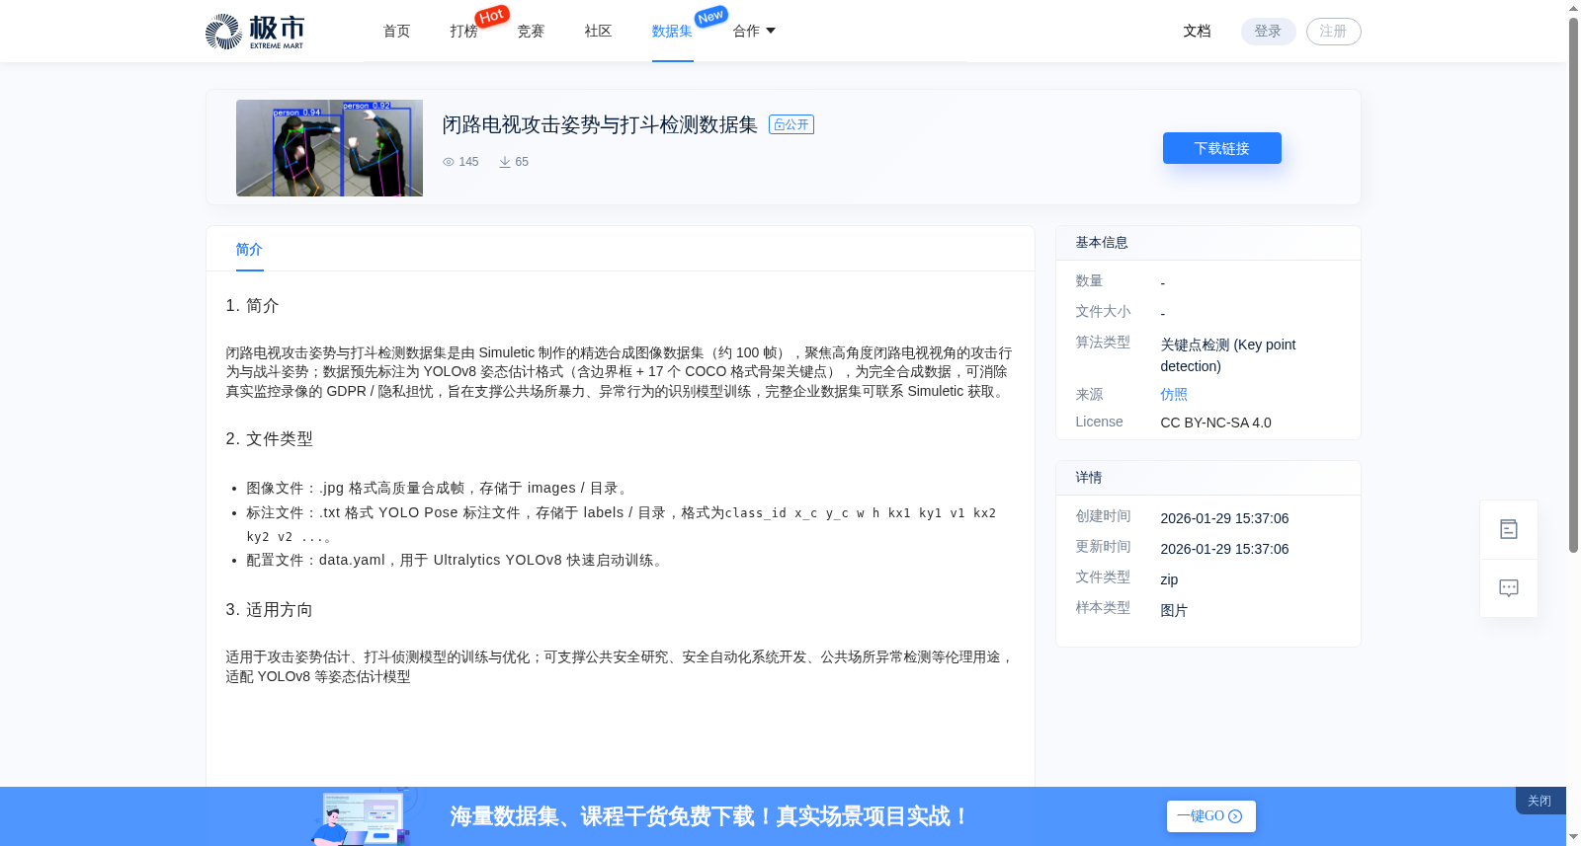
Task: Click the 一键GO banner button
Action: [1210, 816]
